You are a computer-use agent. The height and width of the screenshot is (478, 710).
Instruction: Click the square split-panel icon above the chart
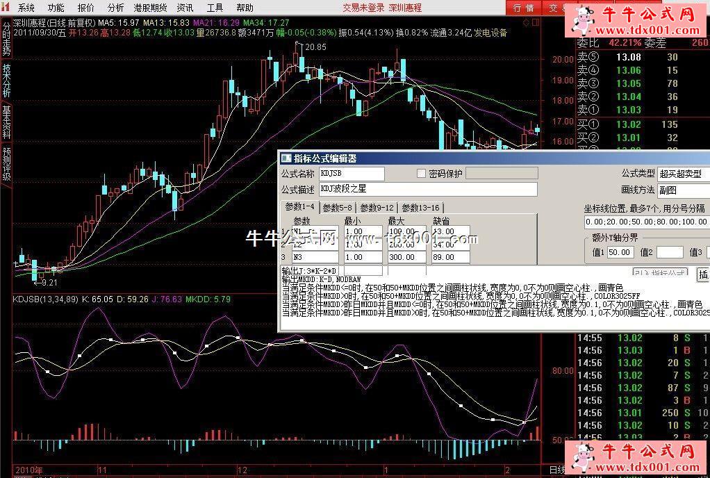(x=536, y=22)
